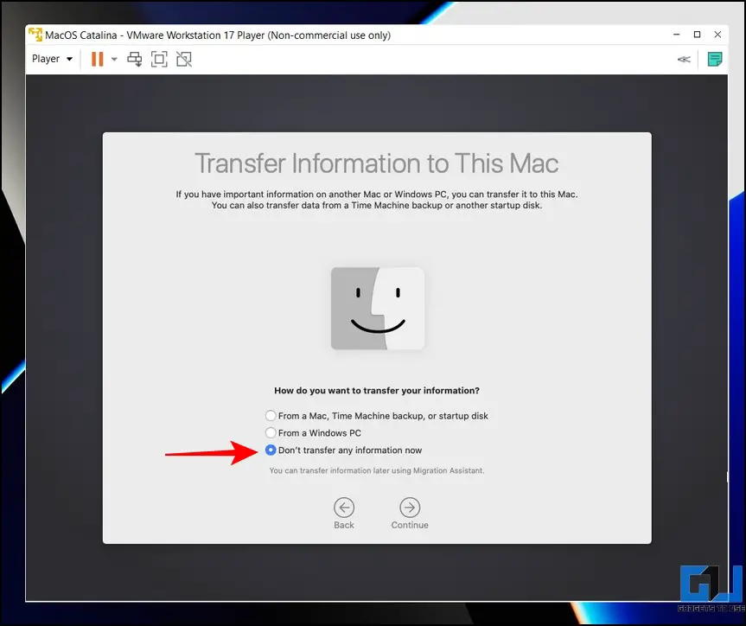Expand the power options dropdown arrow
This screenshot has width=746, height=626.
(x=114, y=59)
